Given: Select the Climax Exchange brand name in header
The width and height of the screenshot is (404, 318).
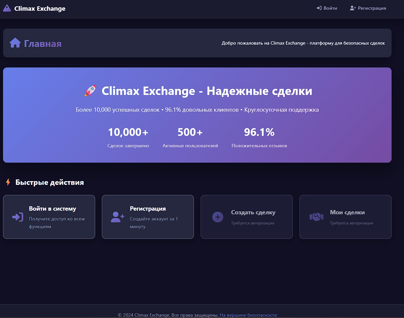Looking at the screenshot, I should click(40, 9).
